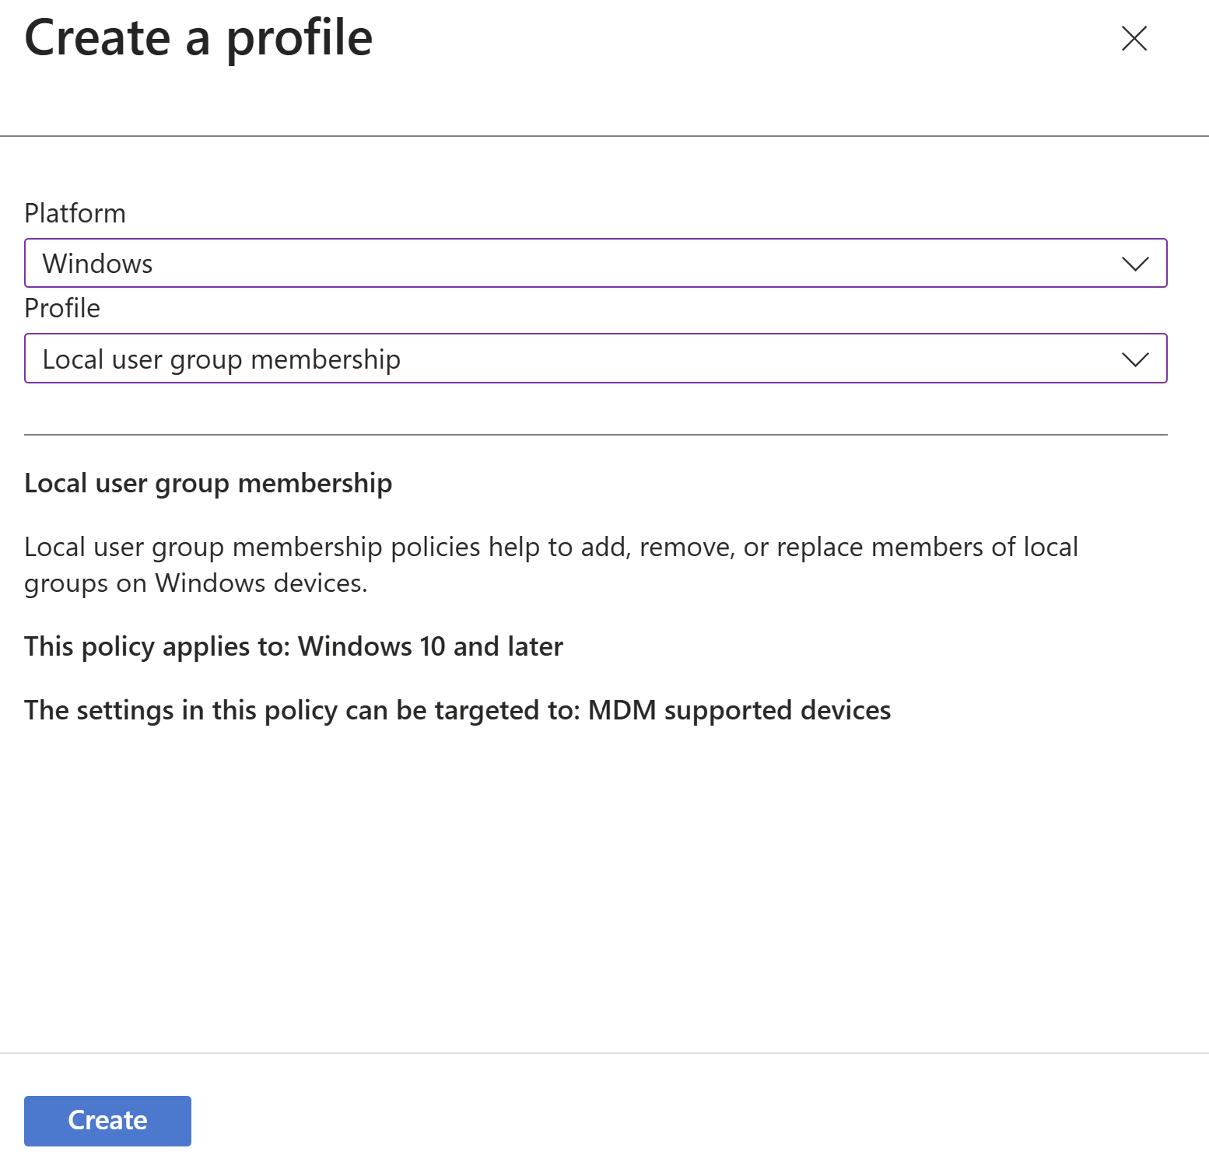Expand the Platform dropdown chevron arrow
The height and width of the screenshot is (1176, 1209).
click(x=1135, y=264)
